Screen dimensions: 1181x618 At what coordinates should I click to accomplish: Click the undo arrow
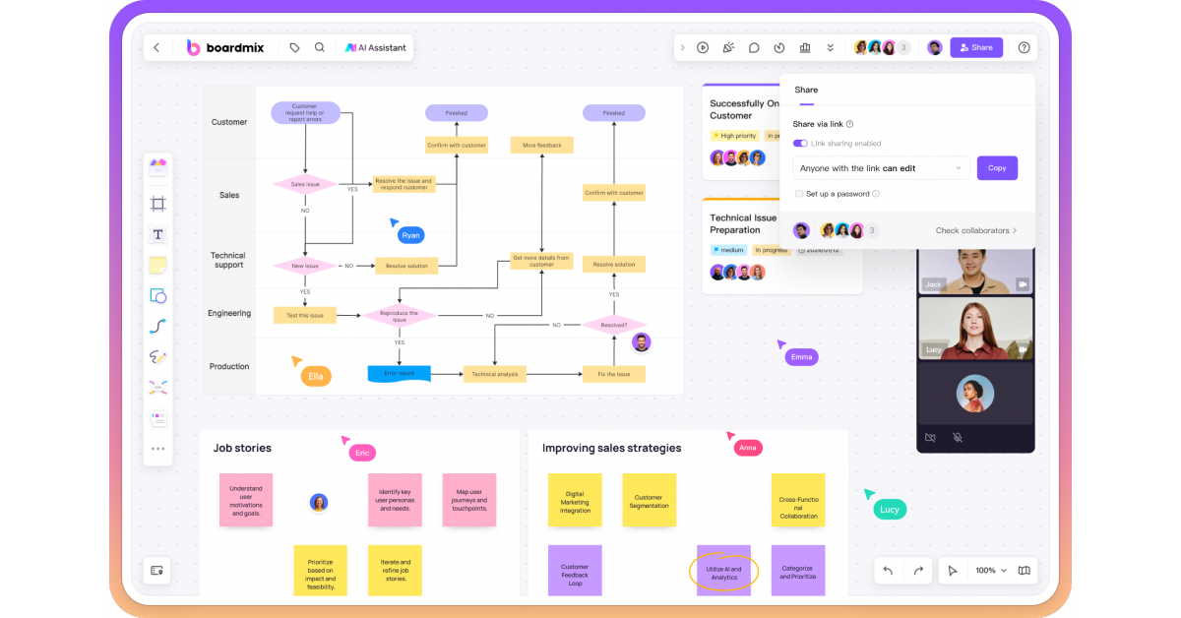point(888,571)
